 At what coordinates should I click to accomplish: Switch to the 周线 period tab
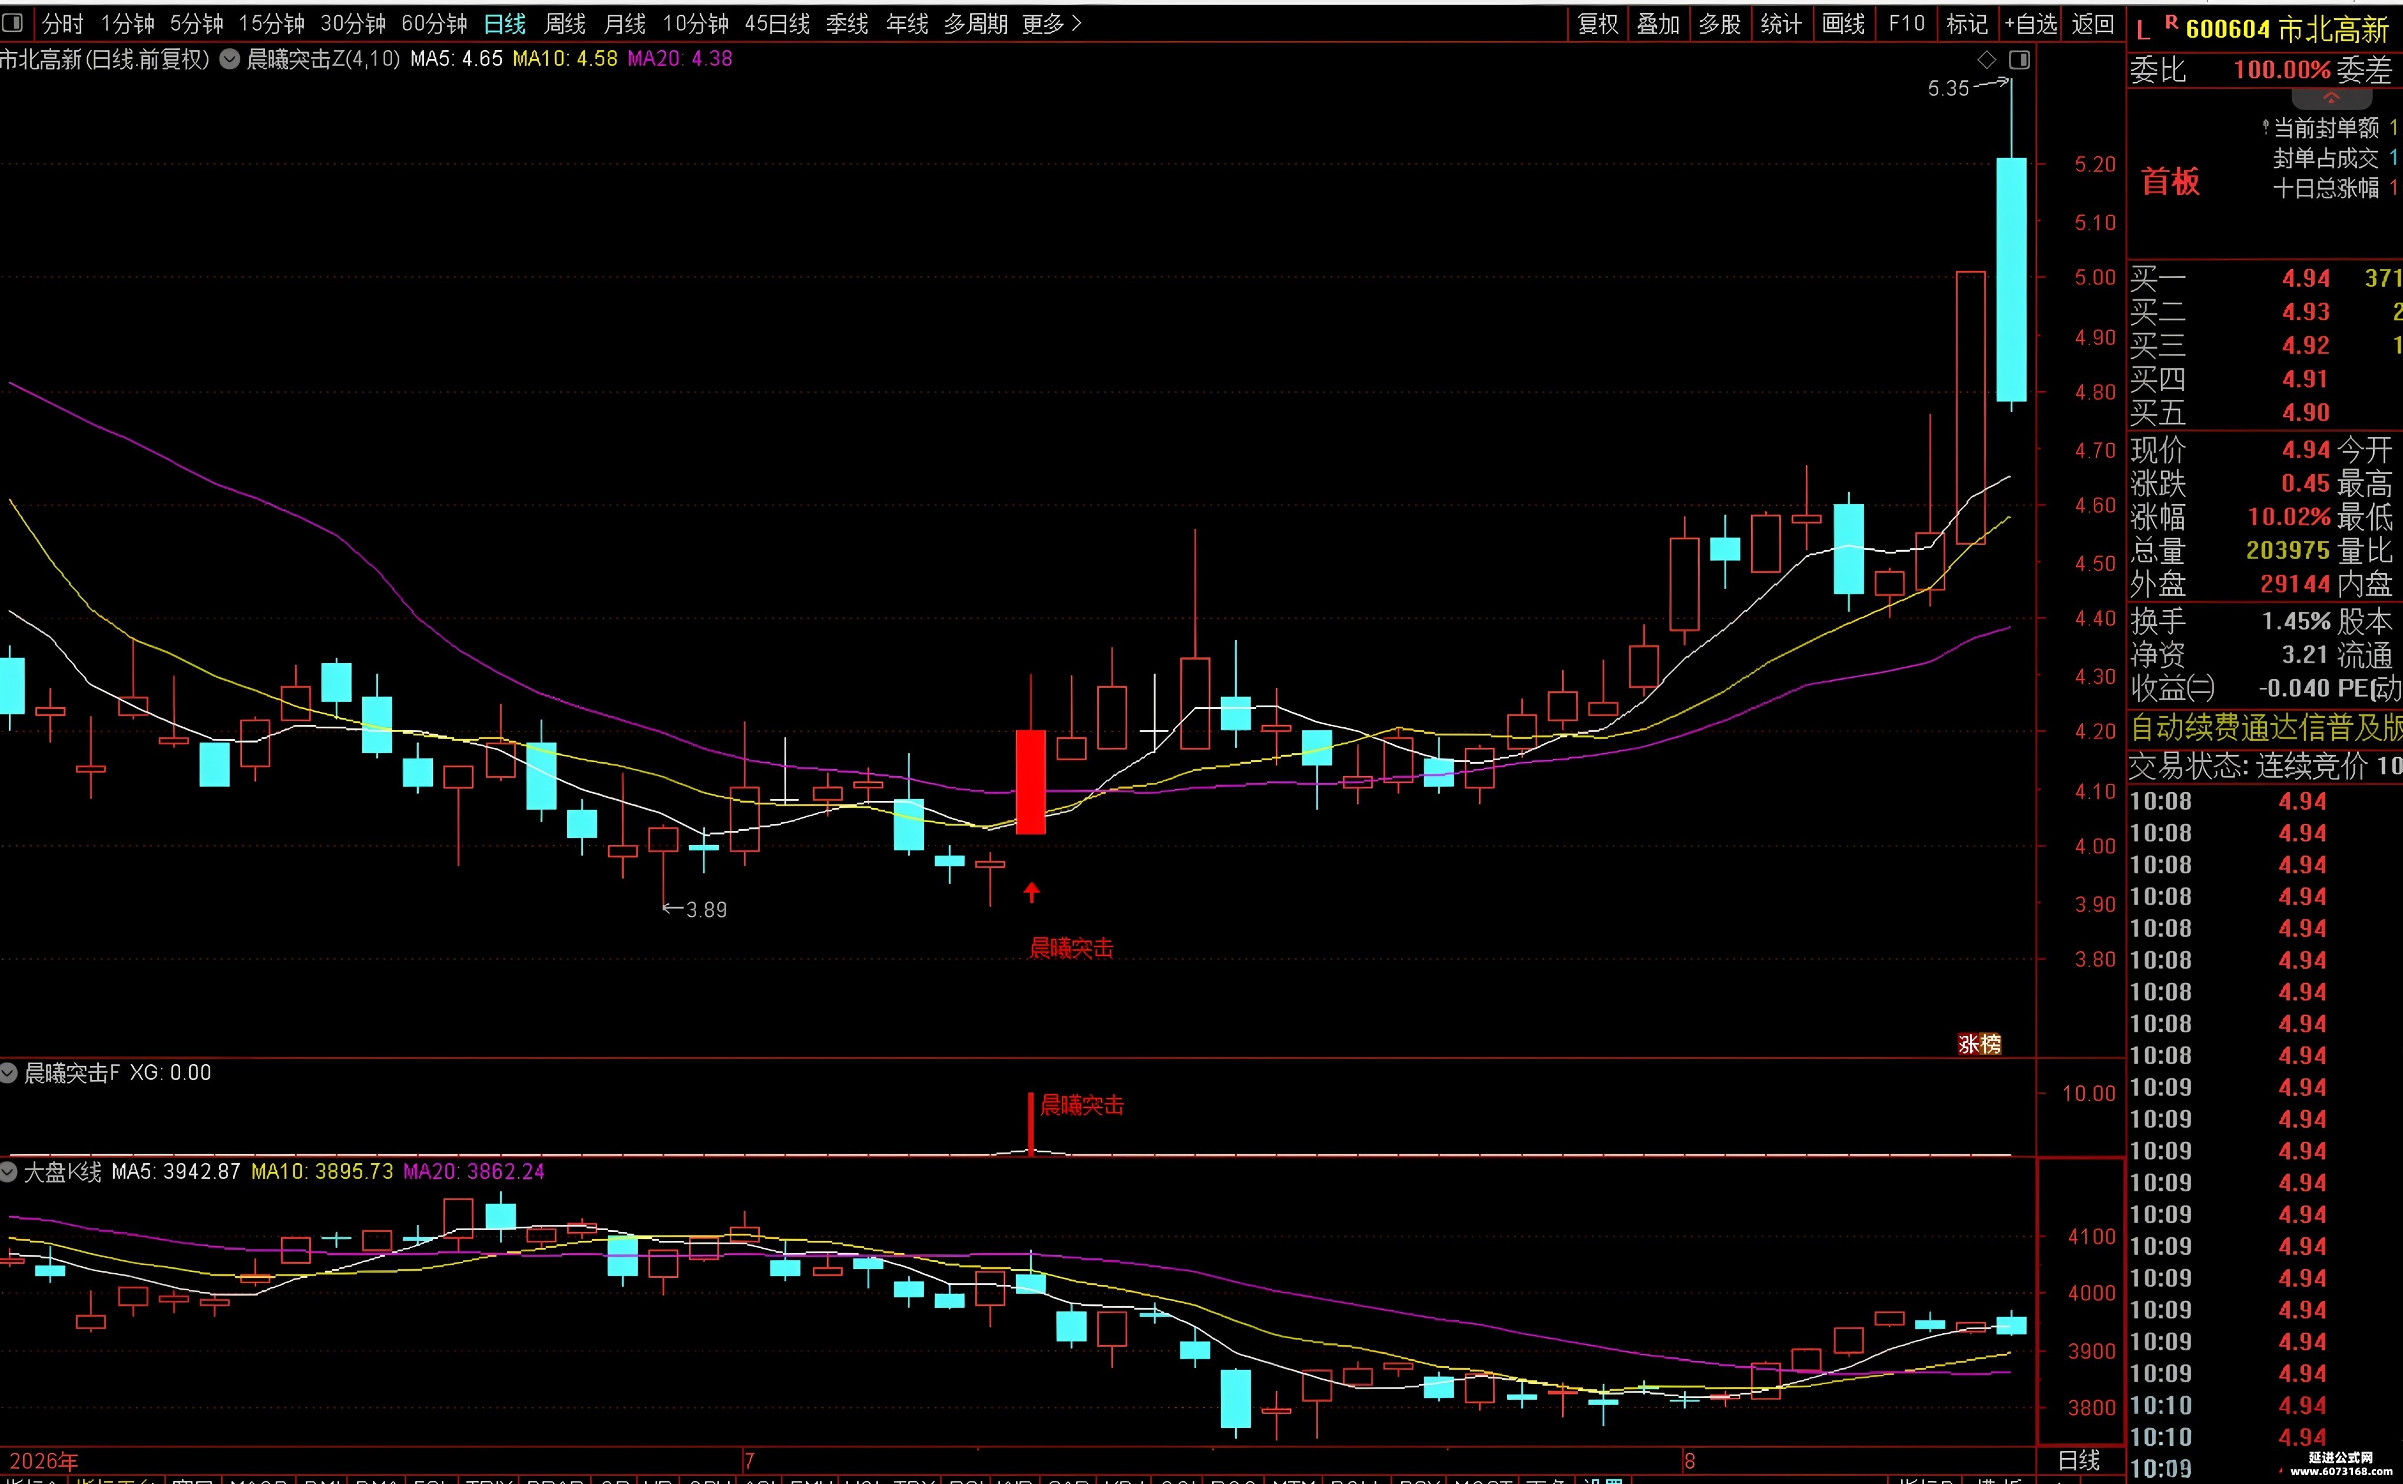tap(565, 24)
